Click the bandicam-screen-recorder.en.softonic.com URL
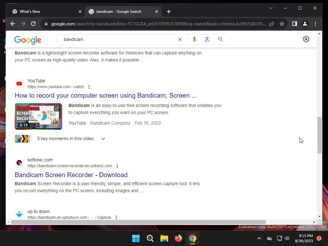 click(x=70, y=166)
